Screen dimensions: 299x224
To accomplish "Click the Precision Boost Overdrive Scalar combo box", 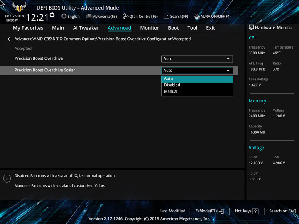I will (197, 71).
